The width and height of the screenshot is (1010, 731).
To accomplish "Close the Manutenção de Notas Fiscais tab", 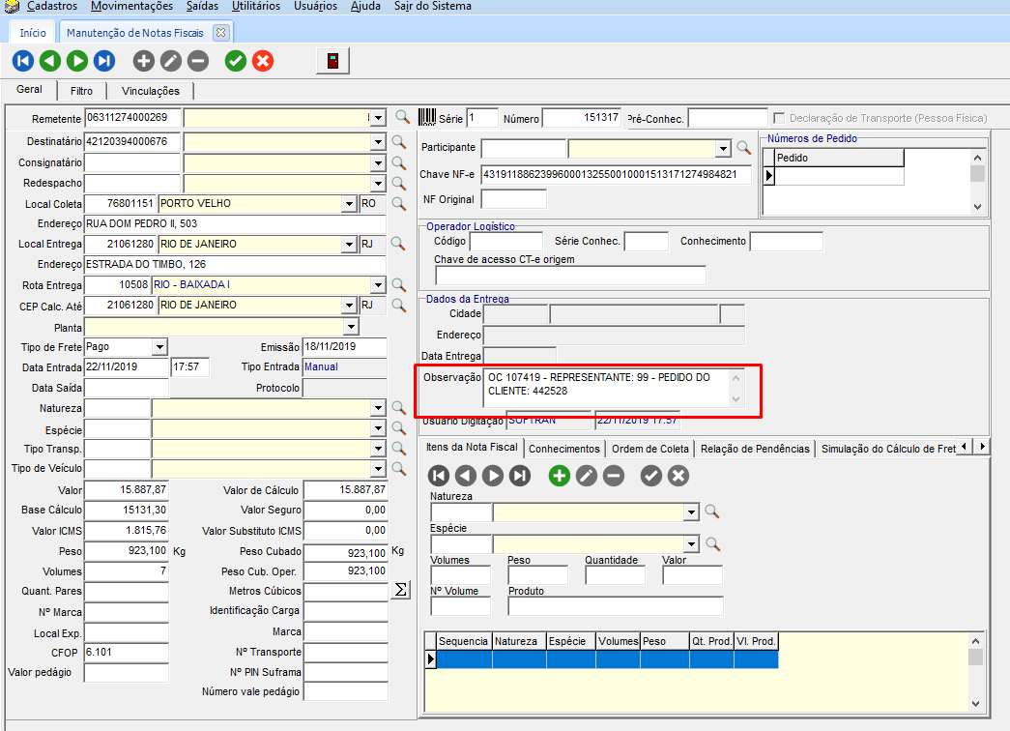I will click(x=220, y=33).
